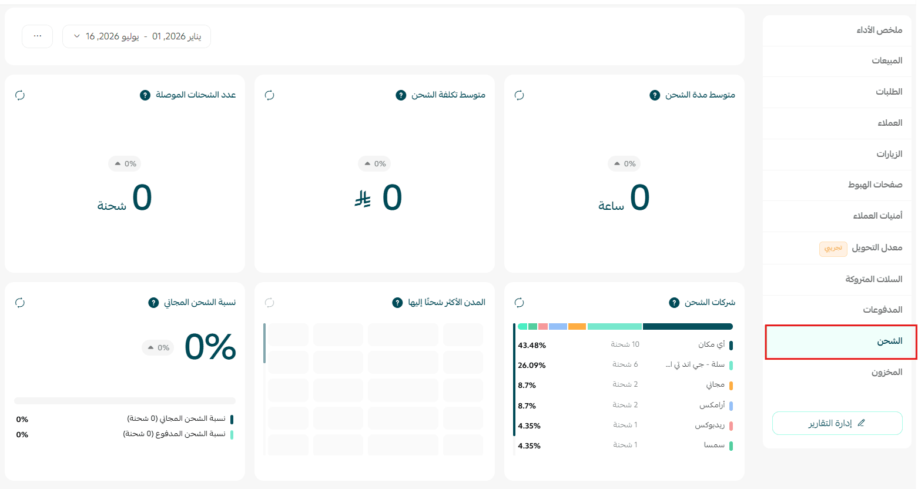Refresh the متوسط تكلفة الشحن card

coord(270,95)
